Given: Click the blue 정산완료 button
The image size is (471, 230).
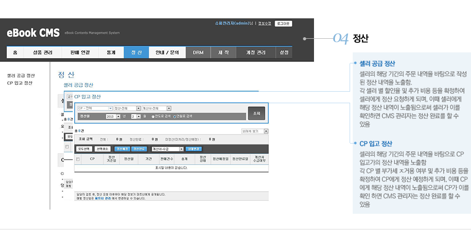Looking at the screenshot, I should point(140,149).
